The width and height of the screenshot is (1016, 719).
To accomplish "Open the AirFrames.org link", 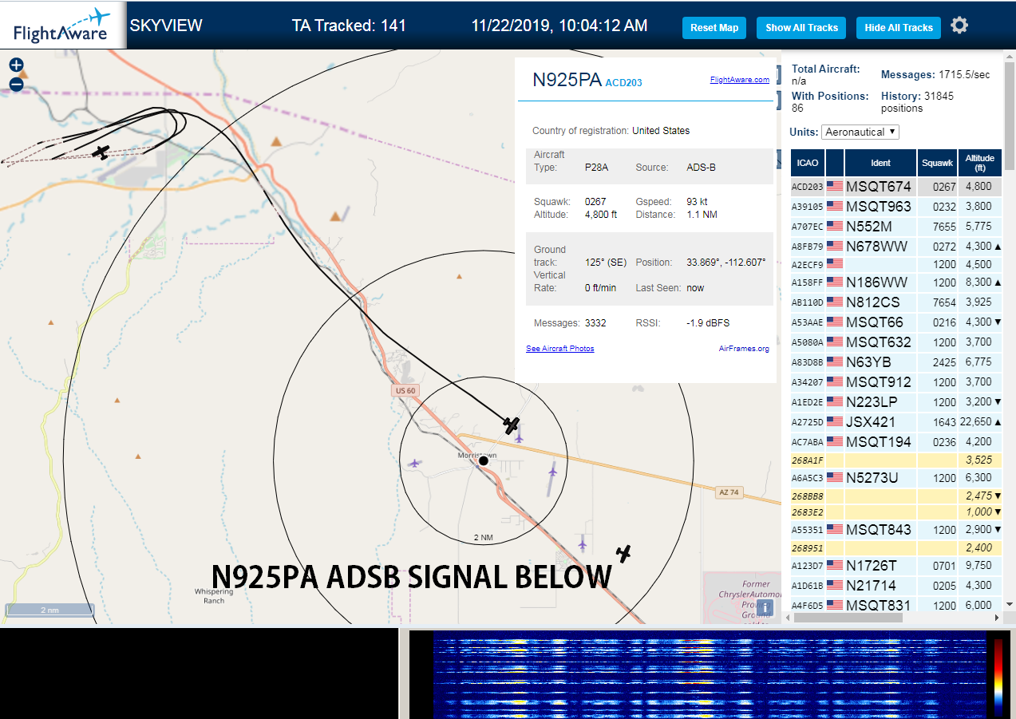I will (x=744, y=349).
